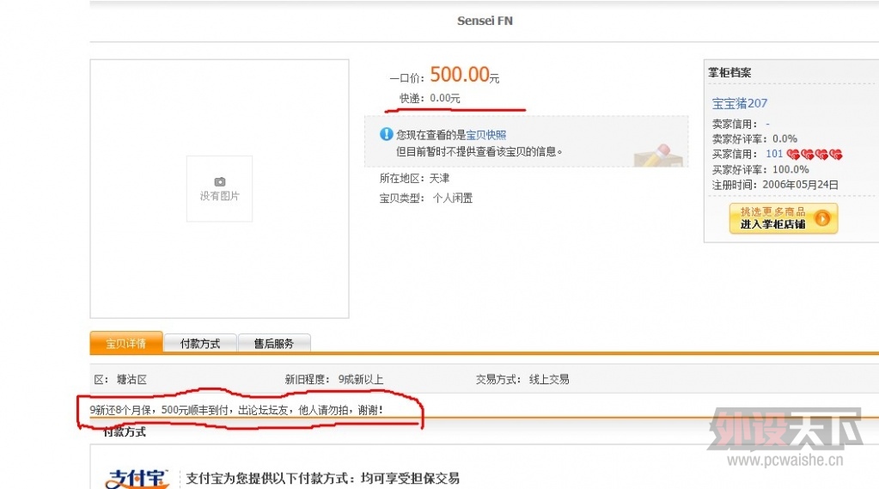Click the buyer credit hearts icons
The height and width of the screenshot is (489, 879).
click(x=815, y=154)
